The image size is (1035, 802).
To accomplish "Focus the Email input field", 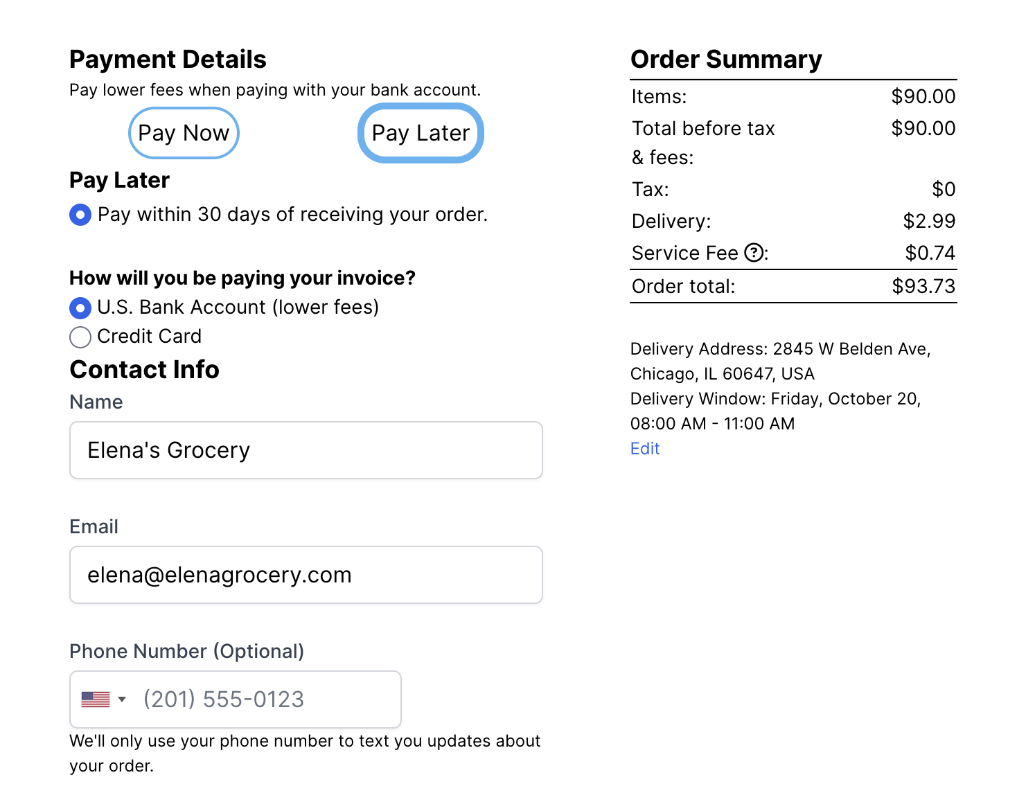I will click(x=306, y=575).
